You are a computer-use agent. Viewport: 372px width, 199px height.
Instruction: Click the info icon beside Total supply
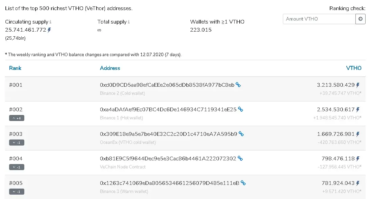[129, 22]
